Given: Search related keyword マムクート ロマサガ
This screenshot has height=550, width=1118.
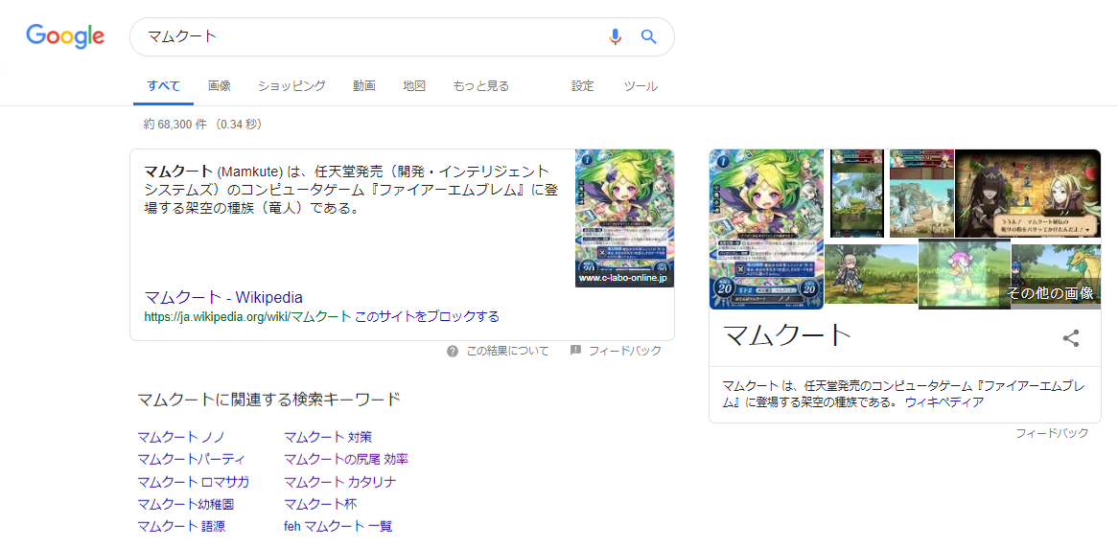Looking at the screenshot, I should [x=194, y=482].
